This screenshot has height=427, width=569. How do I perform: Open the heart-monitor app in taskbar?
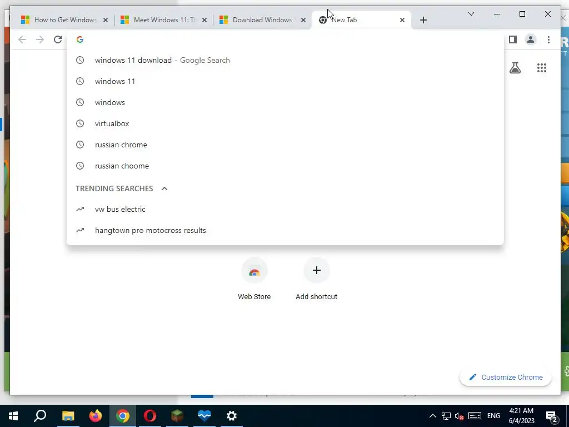coord(204,416)
